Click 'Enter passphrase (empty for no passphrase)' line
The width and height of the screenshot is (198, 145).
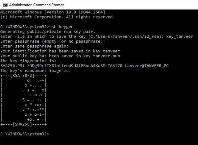pyautogui.click(x=53, y=41)
